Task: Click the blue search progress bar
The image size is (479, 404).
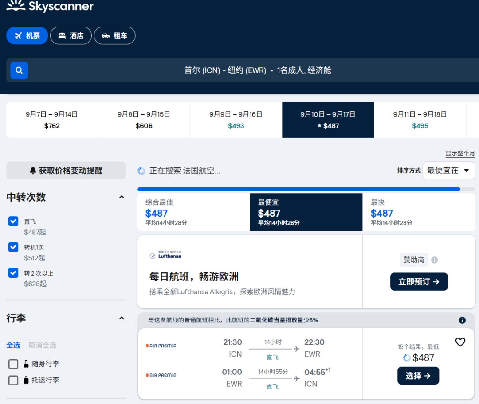Action: [x=298, y=189]
